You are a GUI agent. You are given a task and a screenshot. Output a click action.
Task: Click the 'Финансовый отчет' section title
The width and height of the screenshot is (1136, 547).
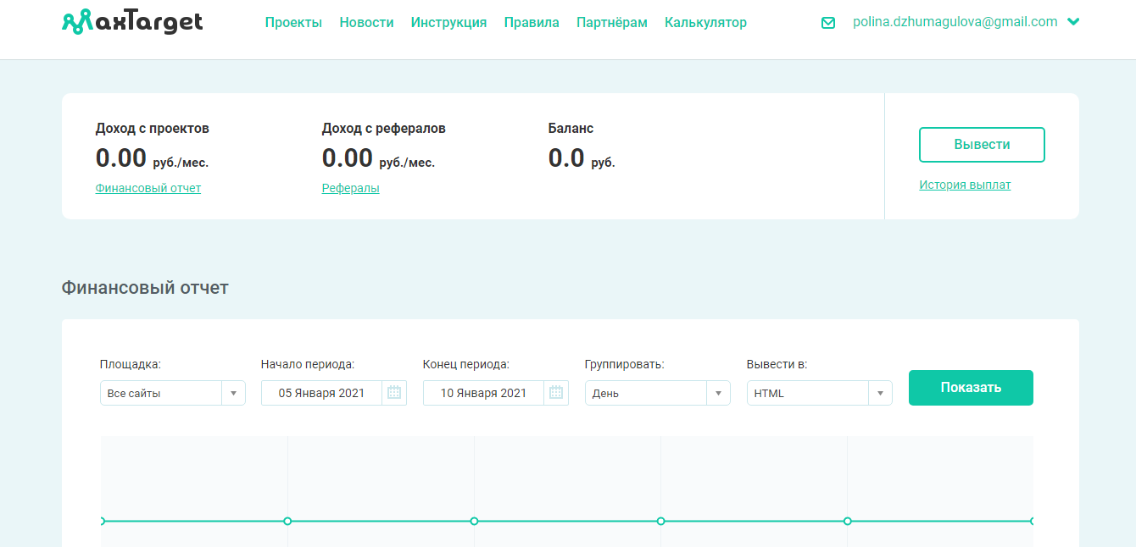[x=145, y=288]
